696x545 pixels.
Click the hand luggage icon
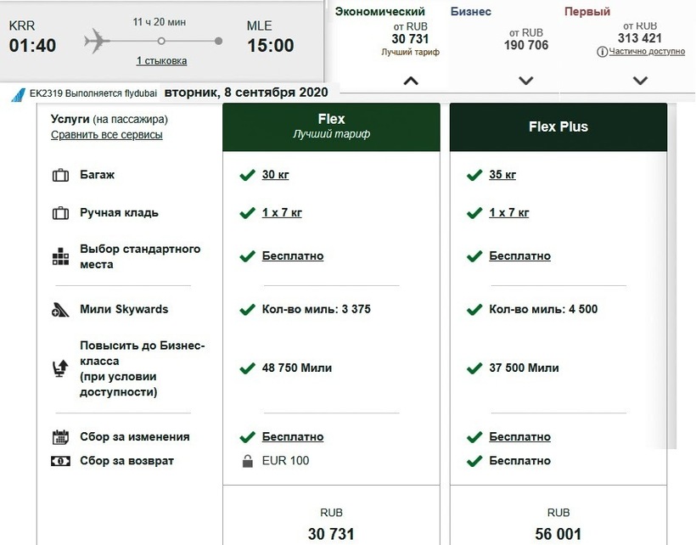(60, 213)
